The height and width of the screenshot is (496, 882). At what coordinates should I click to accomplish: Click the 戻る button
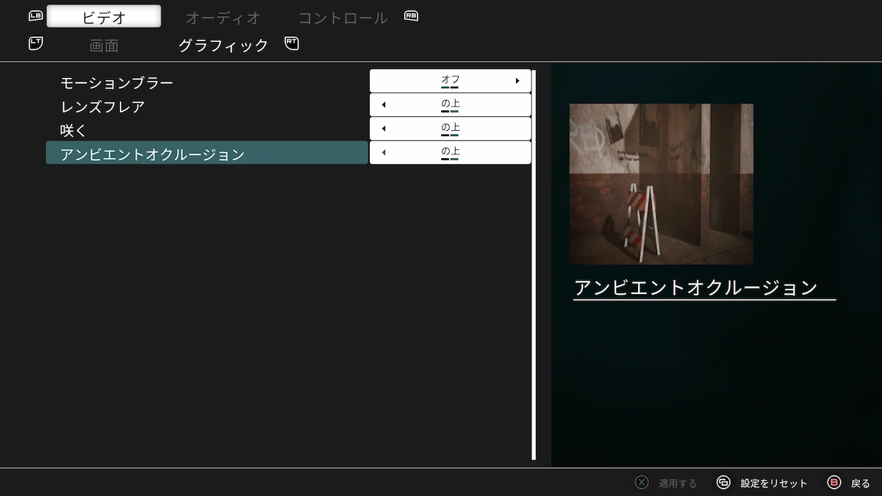pos(849,483)
